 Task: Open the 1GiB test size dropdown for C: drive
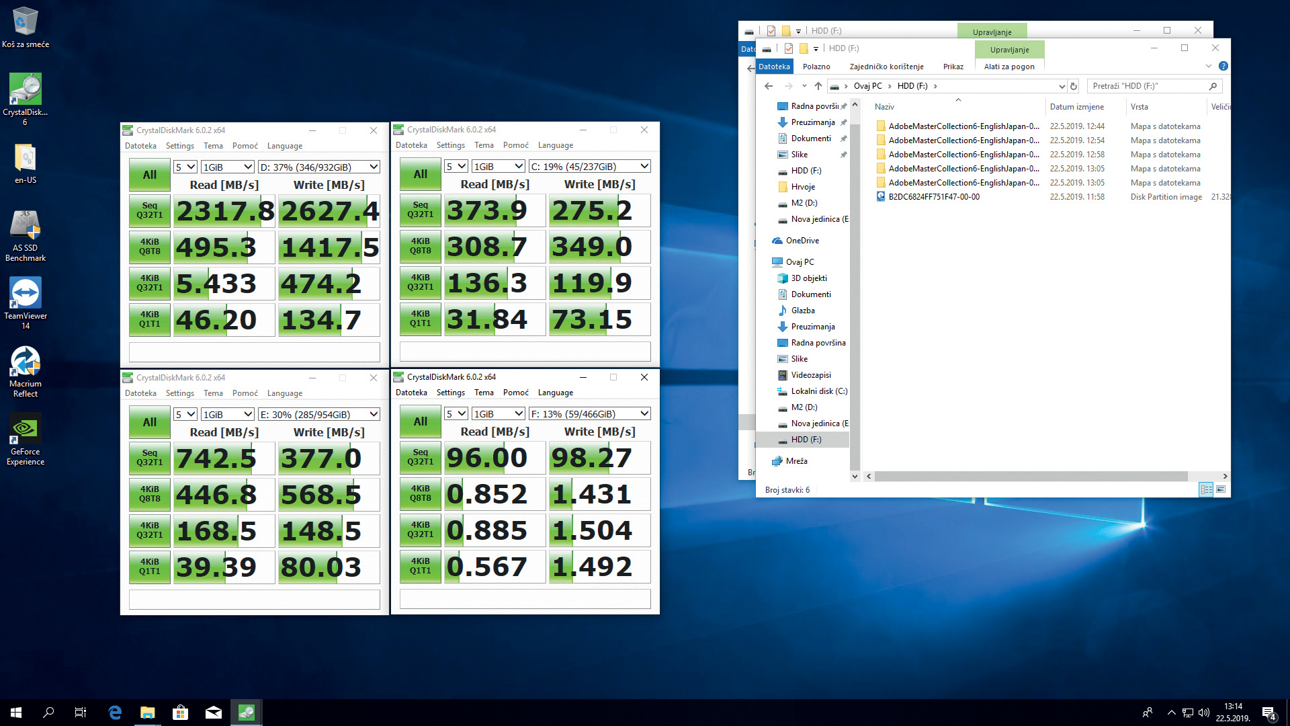[x=498, y=167]
